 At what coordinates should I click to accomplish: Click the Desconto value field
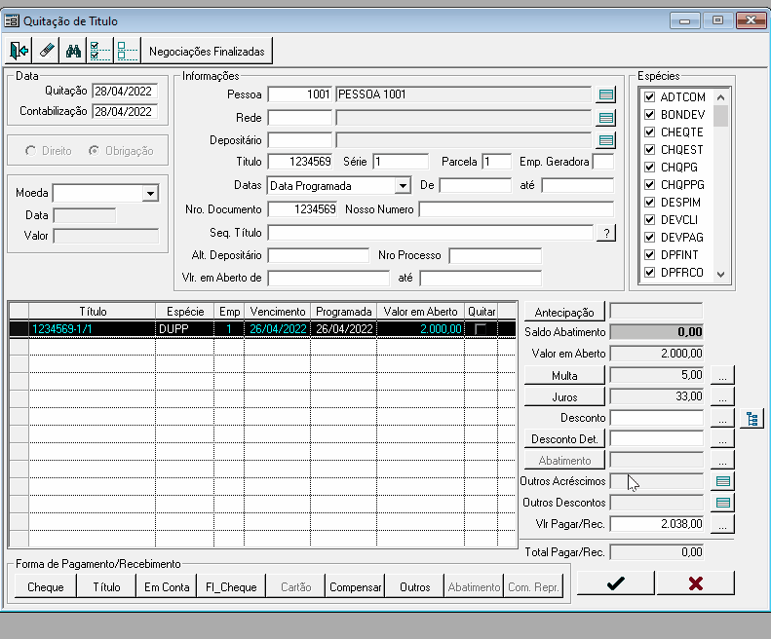[657, 418]
